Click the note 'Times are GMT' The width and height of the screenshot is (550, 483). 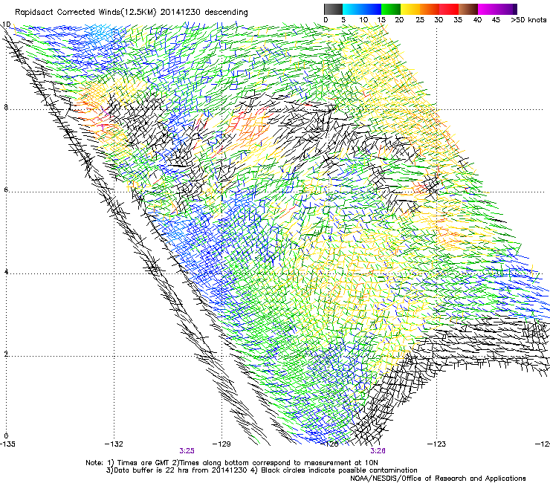click(x=144, y=463)
